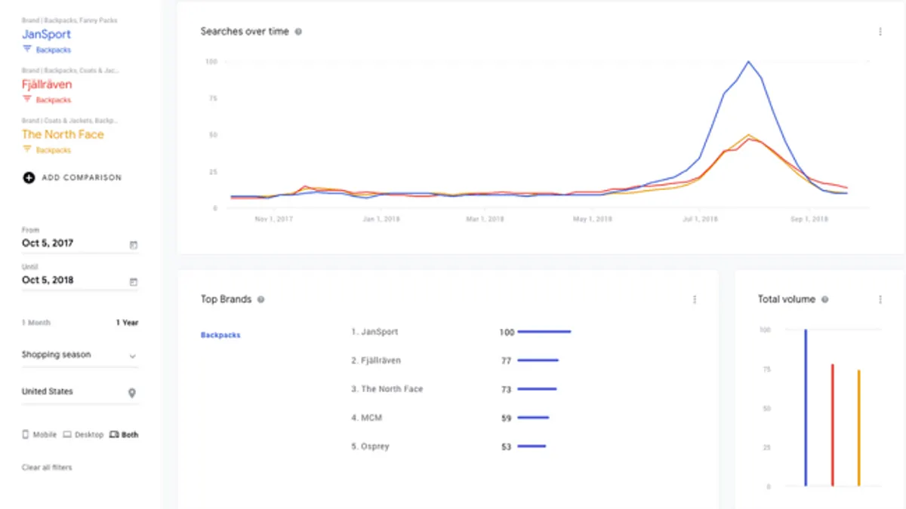Viewport: 906px width, 509px height.
Task: Open Searches over time more options menu
Action: point(880,32)
